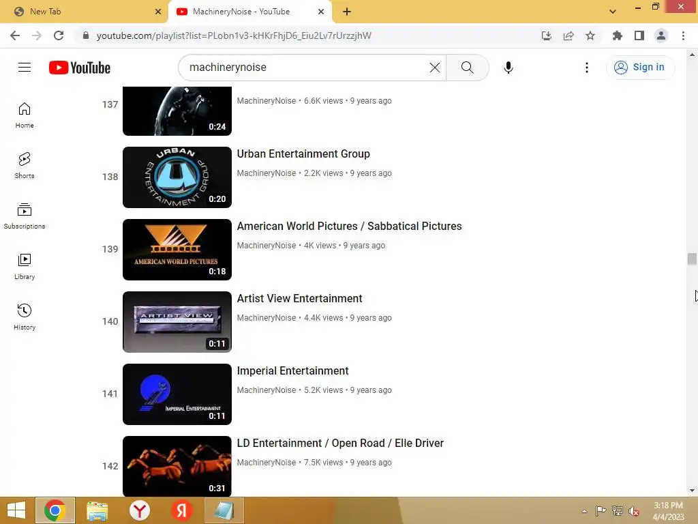Open the Windows Start menu
Viewport: 698px width, 524px height.
point(16,510)
